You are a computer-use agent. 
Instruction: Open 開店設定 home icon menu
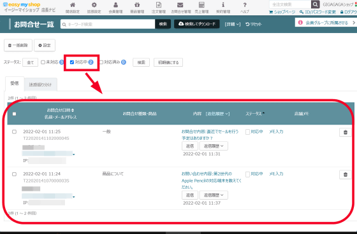click(73, 8)
